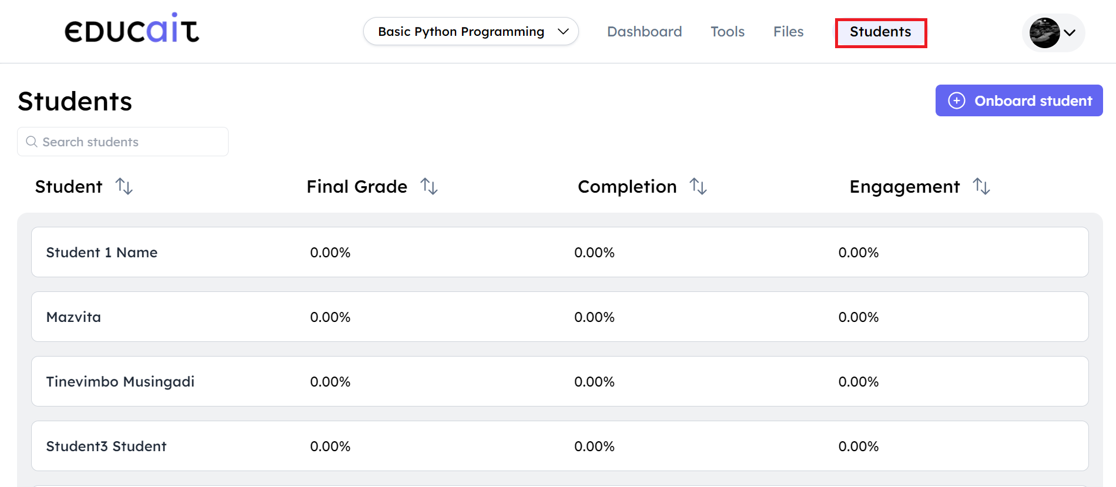1116x487 pixels.
Task: Click the user profile avatar
Action: coord(1044,32)
